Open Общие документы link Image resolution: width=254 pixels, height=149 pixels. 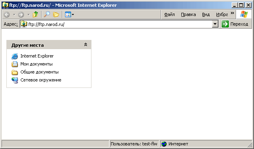tap(40, 72)
